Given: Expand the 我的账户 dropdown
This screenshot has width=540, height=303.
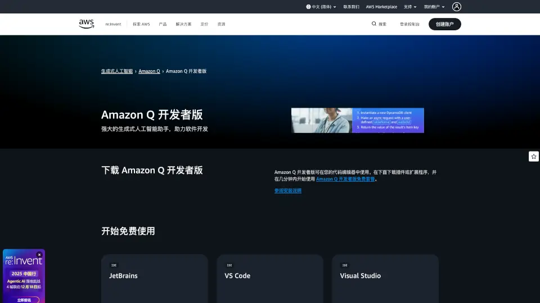Looking at the screenshot, I should (434, 7).
